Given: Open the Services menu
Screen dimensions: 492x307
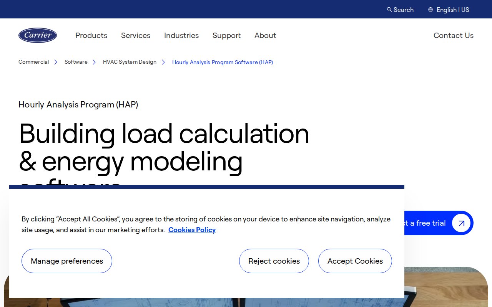Looking at the screenshot, I should 136,35.
